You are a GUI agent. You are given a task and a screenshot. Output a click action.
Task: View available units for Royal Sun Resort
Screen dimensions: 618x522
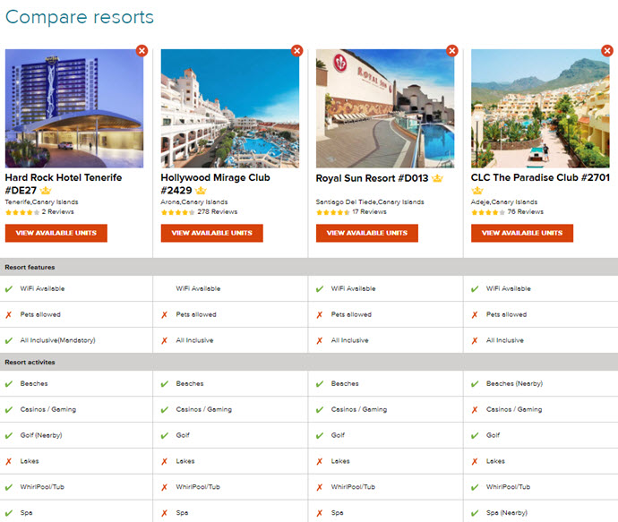point(367,233)
